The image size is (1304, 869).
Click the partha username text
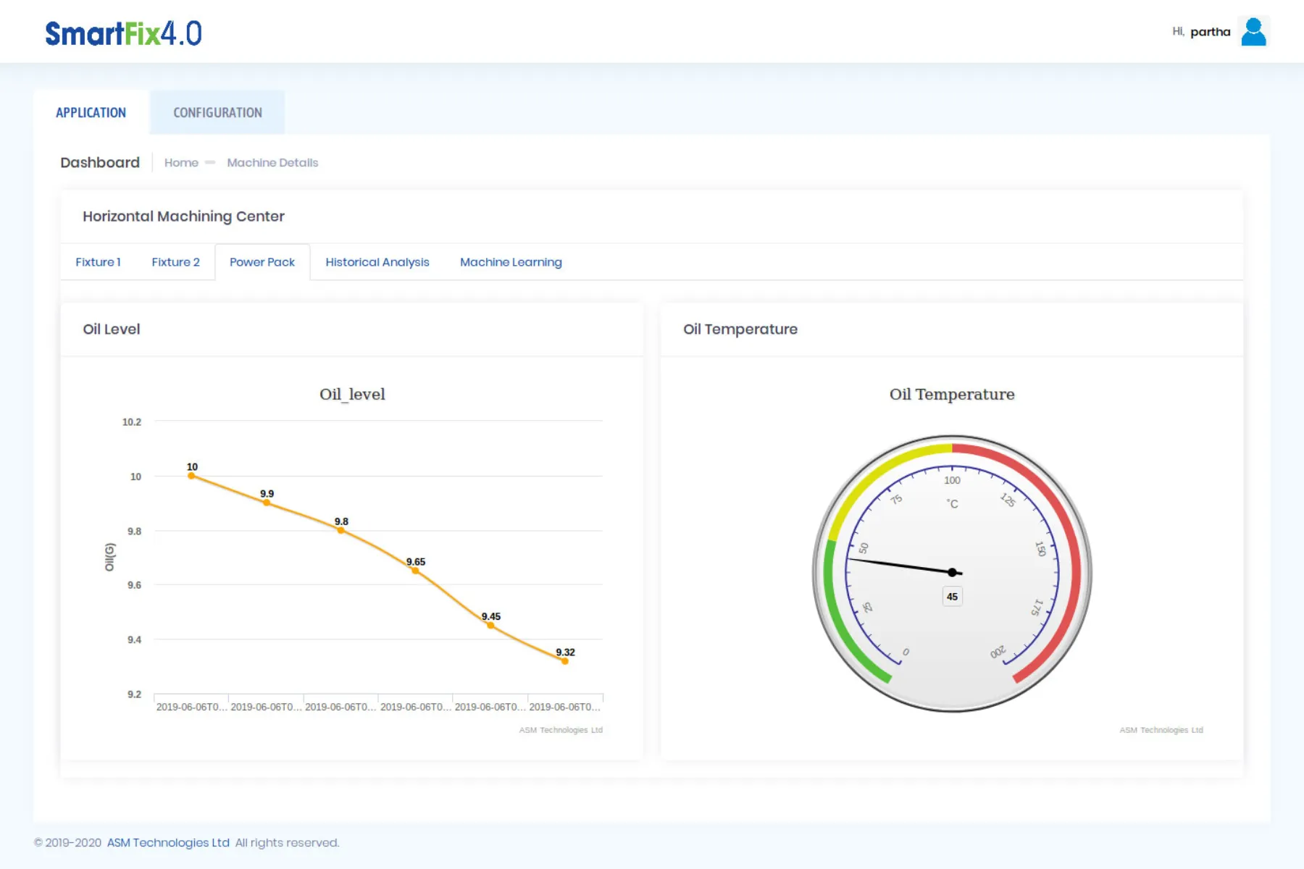[x=1210, y=32]
